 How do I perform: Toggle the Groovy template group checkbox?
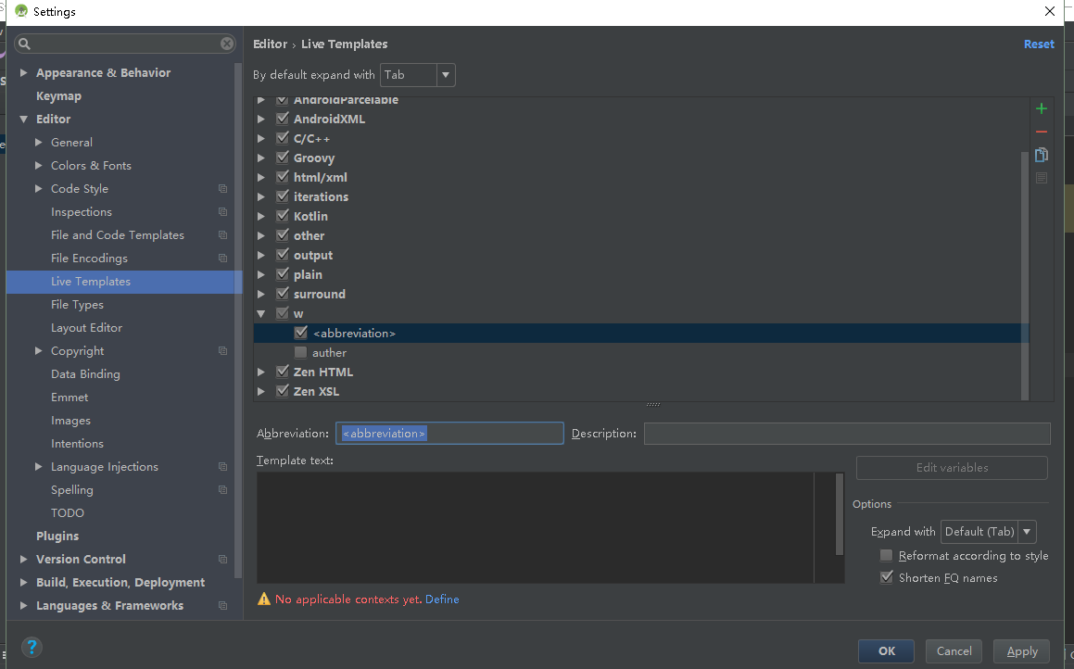point(283,158)
